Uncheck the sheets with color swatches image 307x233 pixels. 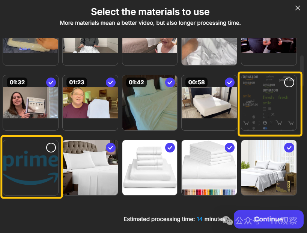pos(230,148)
